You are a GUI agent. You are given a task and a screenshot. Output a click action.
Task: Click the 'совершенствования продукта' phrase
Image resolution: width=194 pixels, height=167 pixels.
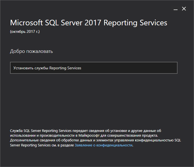click(133, 136)
